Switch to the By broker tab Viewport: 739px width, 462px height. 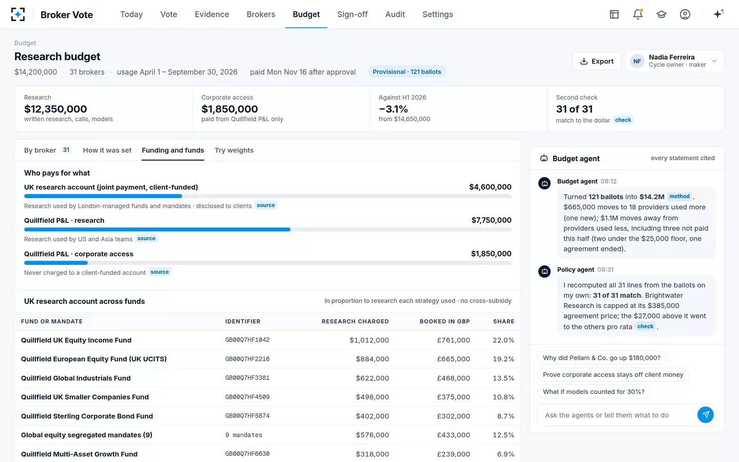47,150
